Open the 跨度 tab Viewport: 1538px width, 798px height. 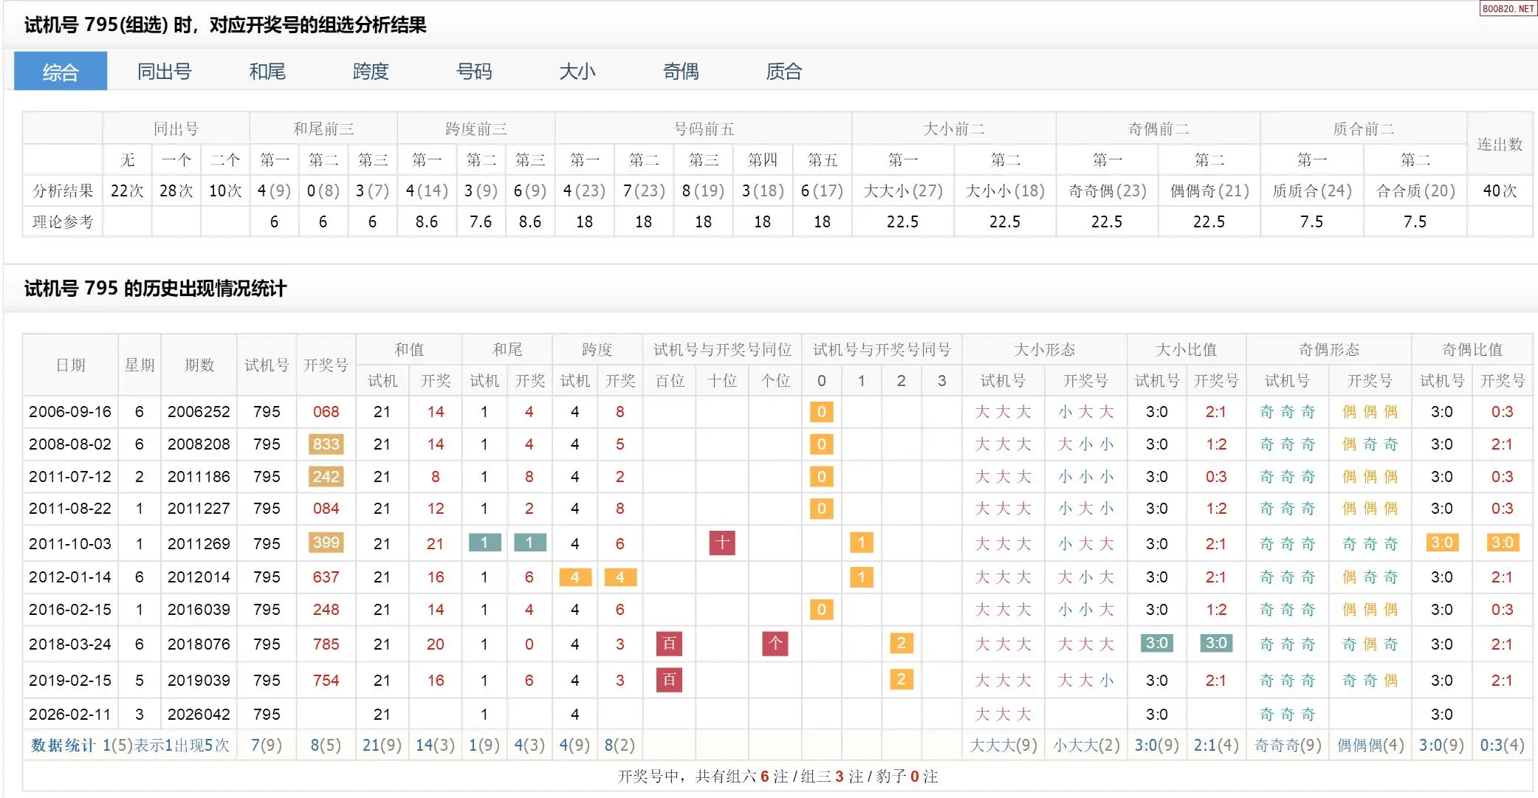[371, 72]
